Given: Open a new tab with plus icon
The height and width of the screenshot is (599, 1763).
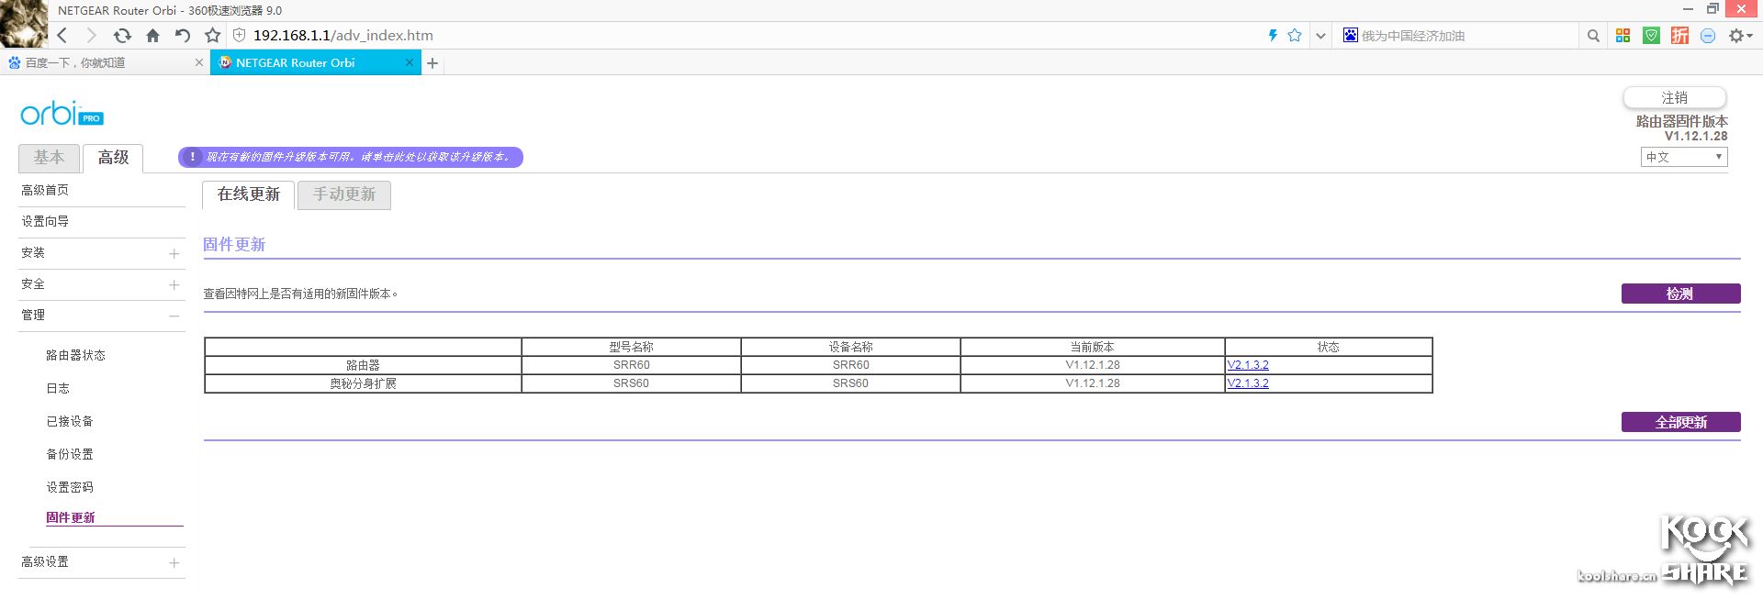Looking at the screenshot, I should coord(432,63).
